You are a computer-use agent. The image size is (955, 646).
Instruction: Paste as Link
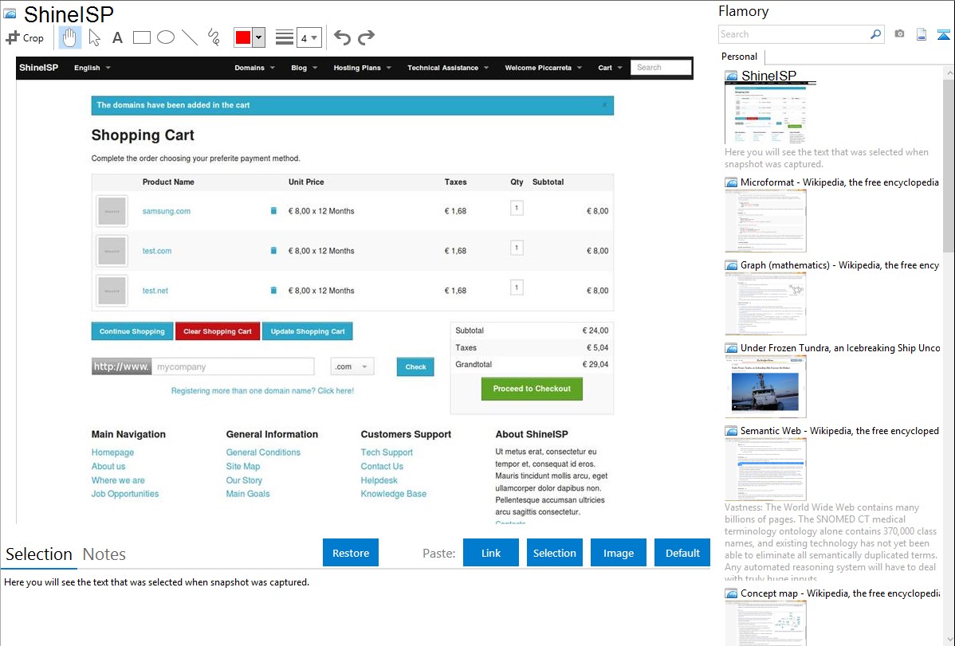click(491, 553)
